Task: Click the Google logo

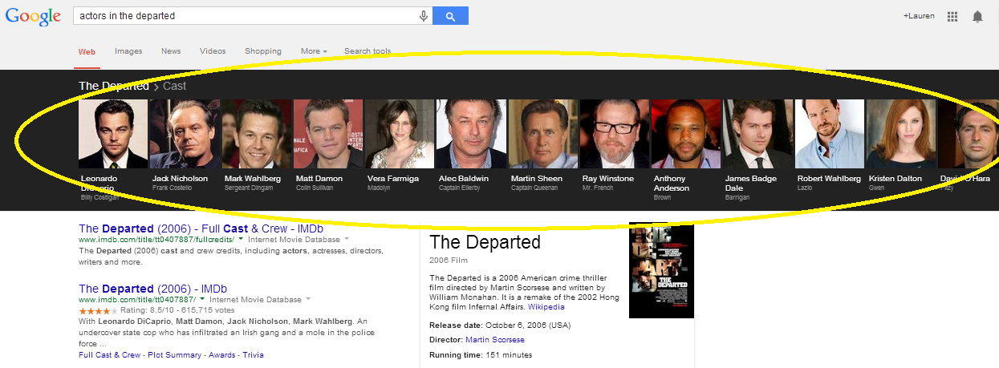Action: (x=33, y=16)
